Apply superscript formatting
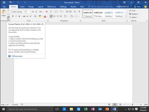Viewport: 149px width, 112px height. tap(31, 16)
